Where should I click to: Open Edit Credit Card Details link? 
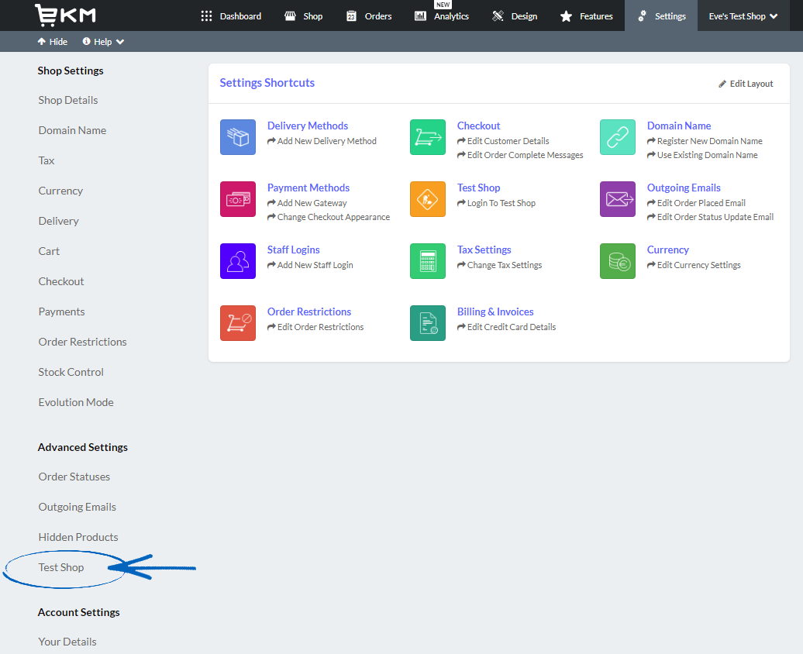coord(506,327)
